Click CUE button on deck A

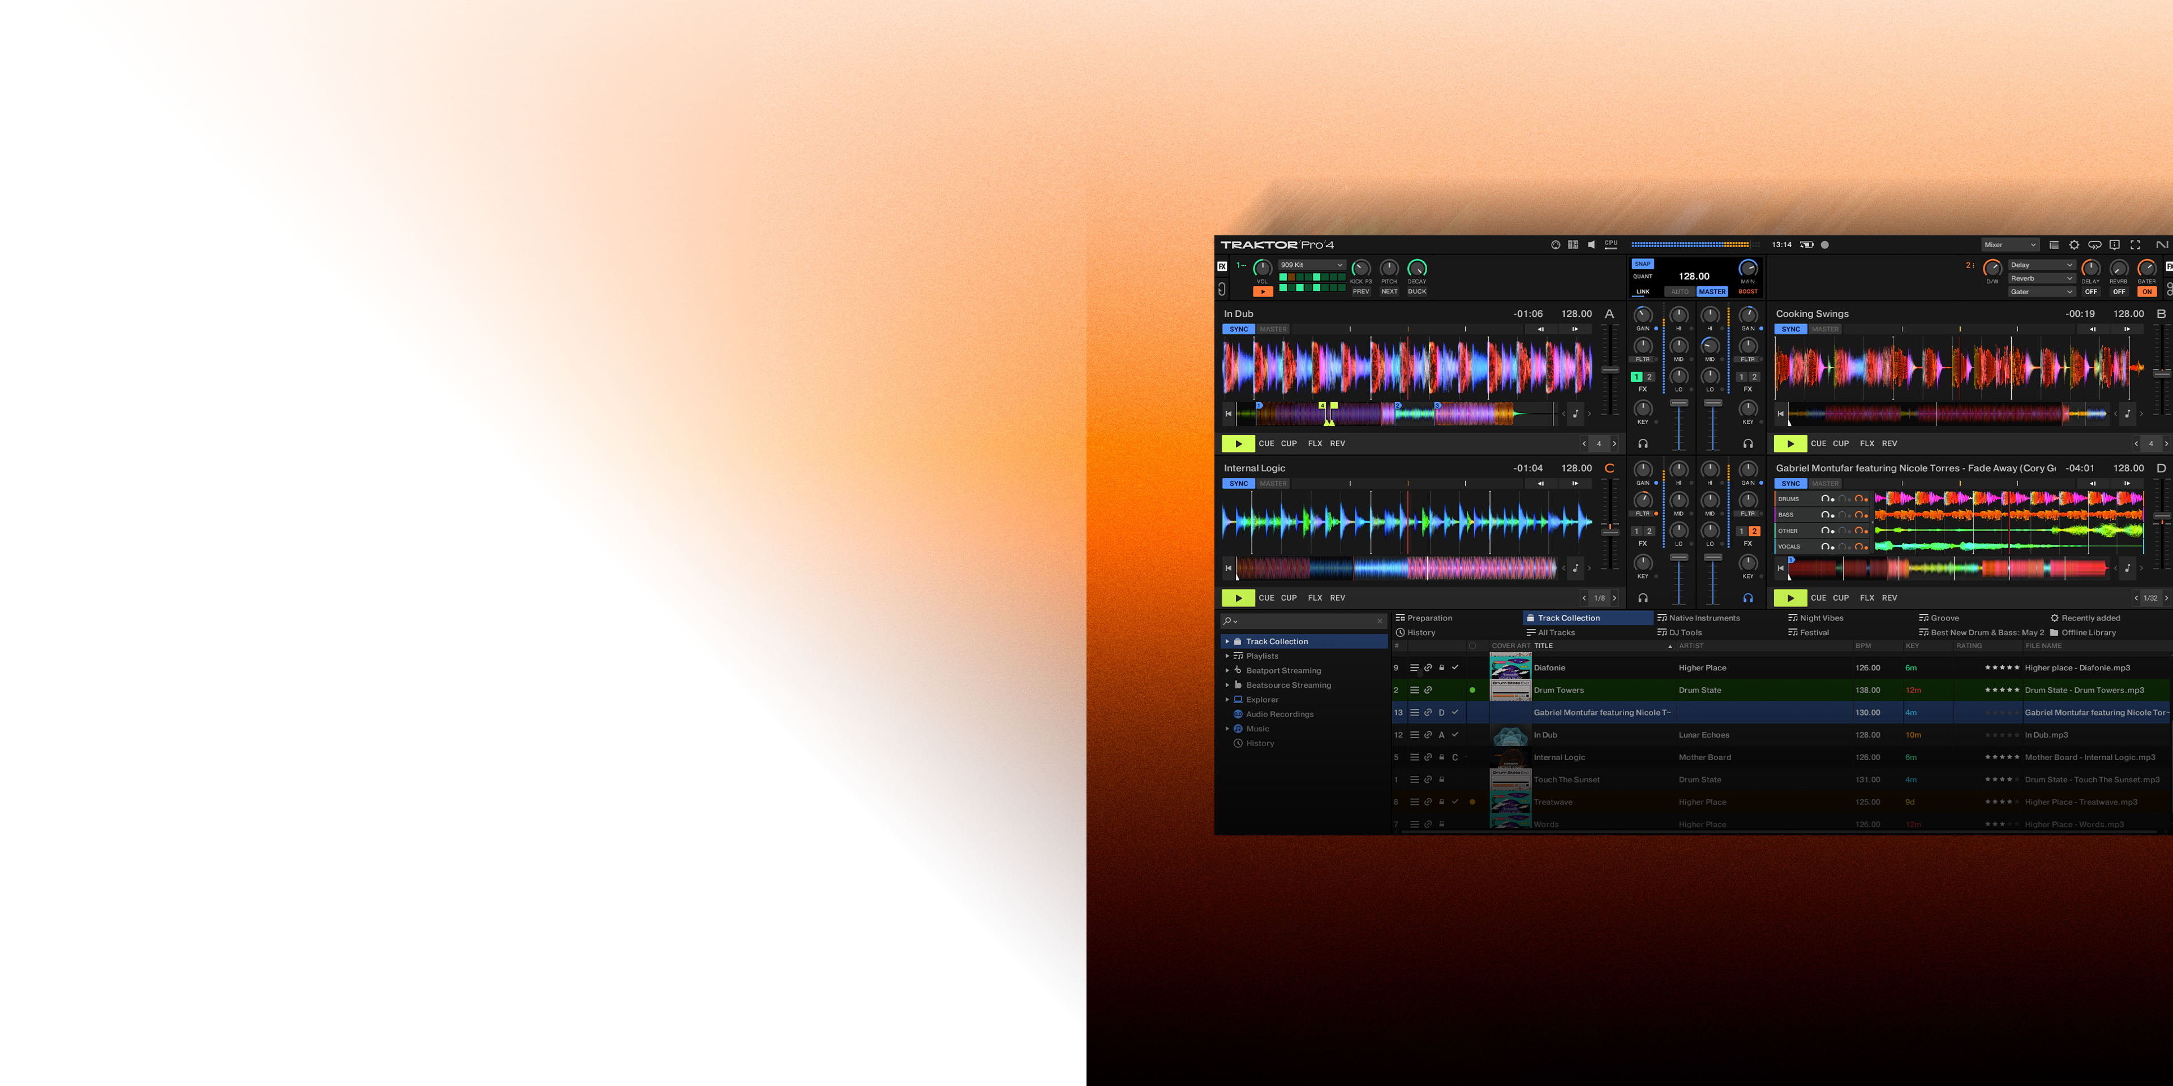(1266, 443)
